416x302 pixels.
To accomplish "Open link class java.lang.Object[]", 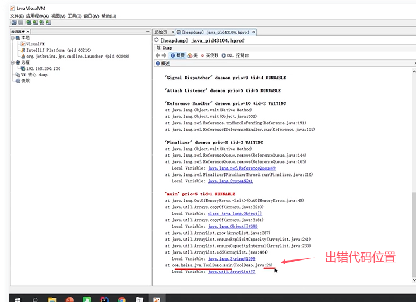I will click(235, 214).
